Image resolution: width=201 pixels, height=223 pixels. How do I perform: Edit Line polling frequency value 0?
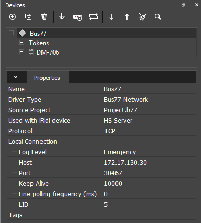coord(149,194)
